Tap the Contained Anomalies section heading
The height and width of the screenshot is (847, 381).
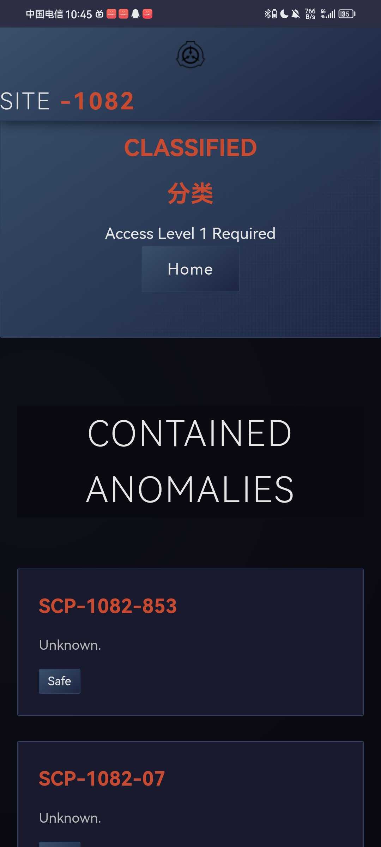190,461
